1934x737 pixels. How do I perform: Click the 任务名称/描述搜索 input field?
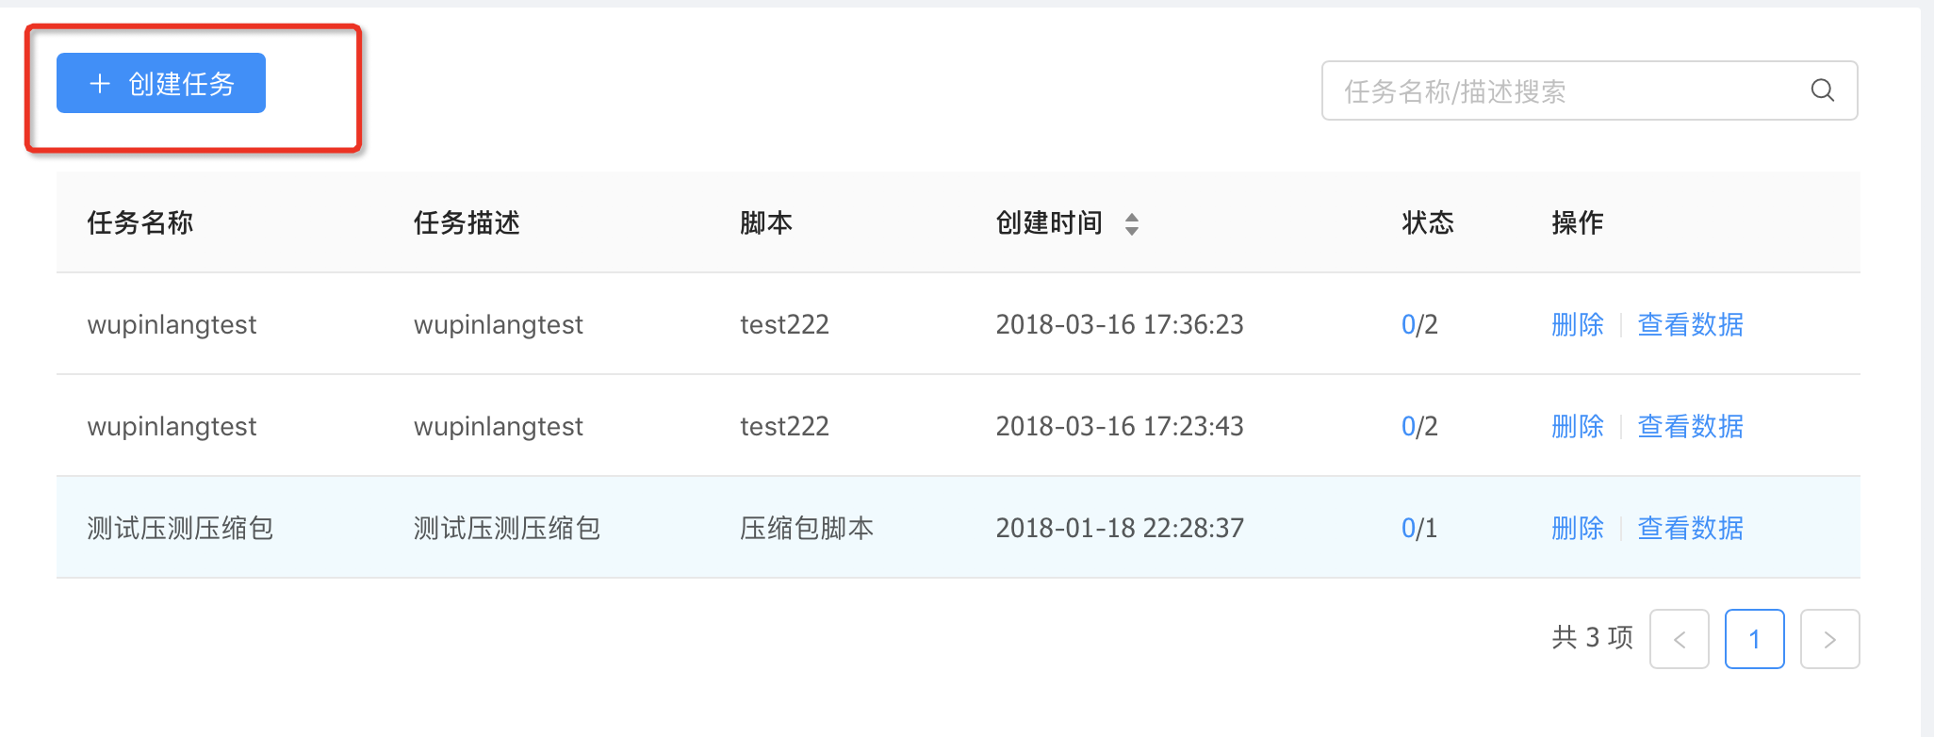pyautogui.click(x=1555, y=90)
